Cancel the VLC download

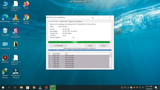click(103, 45)
